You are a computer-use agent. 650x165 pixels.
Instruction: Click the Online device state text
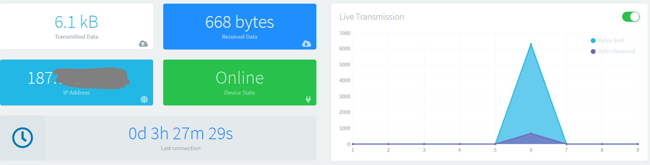click(240, 78)
